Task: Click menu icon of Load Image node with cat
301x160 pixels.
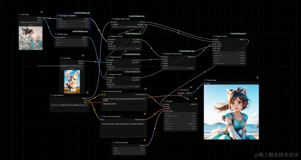Action: pos(61,58)
